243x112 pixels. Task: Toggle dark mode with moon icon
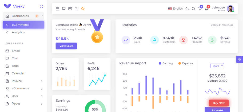pyautogui.click(x=187, y=9)
